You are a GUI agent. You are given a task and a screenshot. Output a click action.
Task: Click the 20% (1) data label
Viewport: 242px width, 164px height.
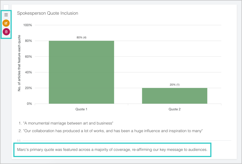(x=175, y=85)
